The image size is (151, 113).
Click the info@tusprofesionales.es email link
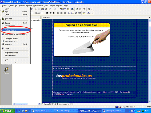(92, 92)
